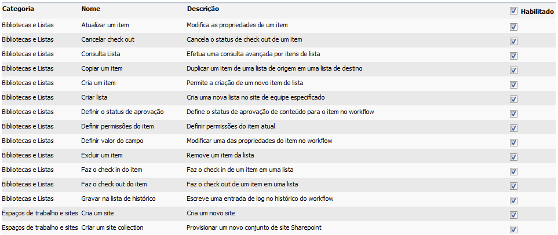Disable the Cria um site action
Viewport: 558px width, 235px height.
click(x=513, y=215)
